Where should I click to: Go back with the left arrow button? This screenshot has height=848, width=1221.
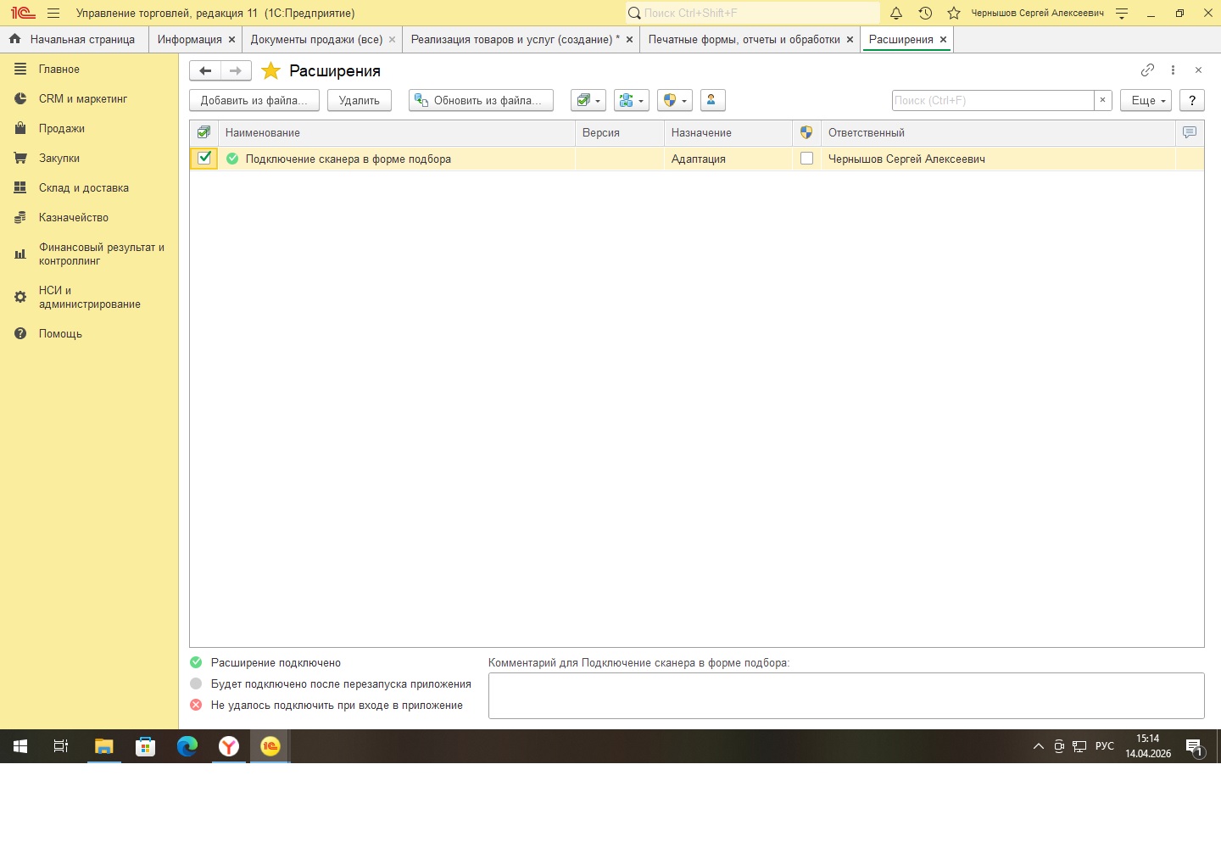point(205,71)
